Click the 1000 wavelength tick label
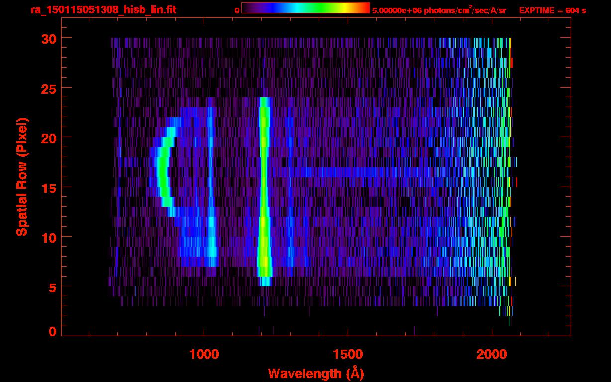 click(204, 354)
